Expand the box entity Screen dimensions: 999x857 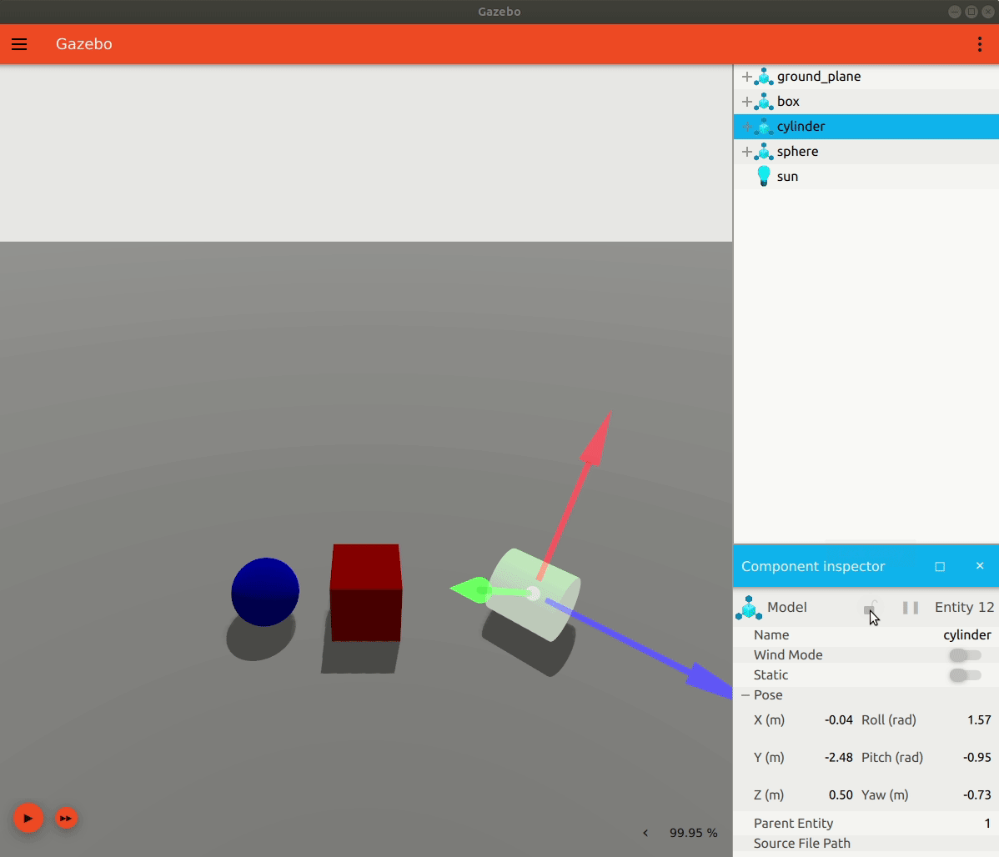[746, 102]
